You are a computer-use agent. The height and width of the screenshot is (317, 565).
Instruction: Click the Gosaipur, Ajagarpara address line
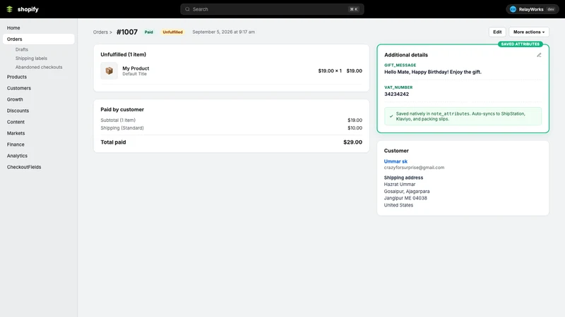407,192
